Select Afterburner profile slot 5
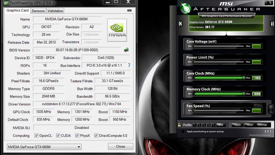 pos(214,125)
